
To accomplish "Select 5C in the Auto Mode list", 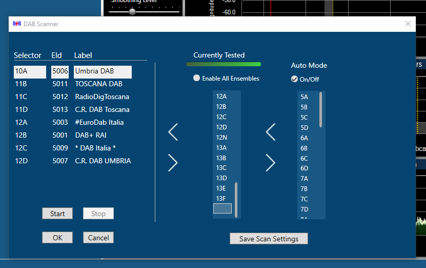I will pyautogui.click(x=304, y=117).
